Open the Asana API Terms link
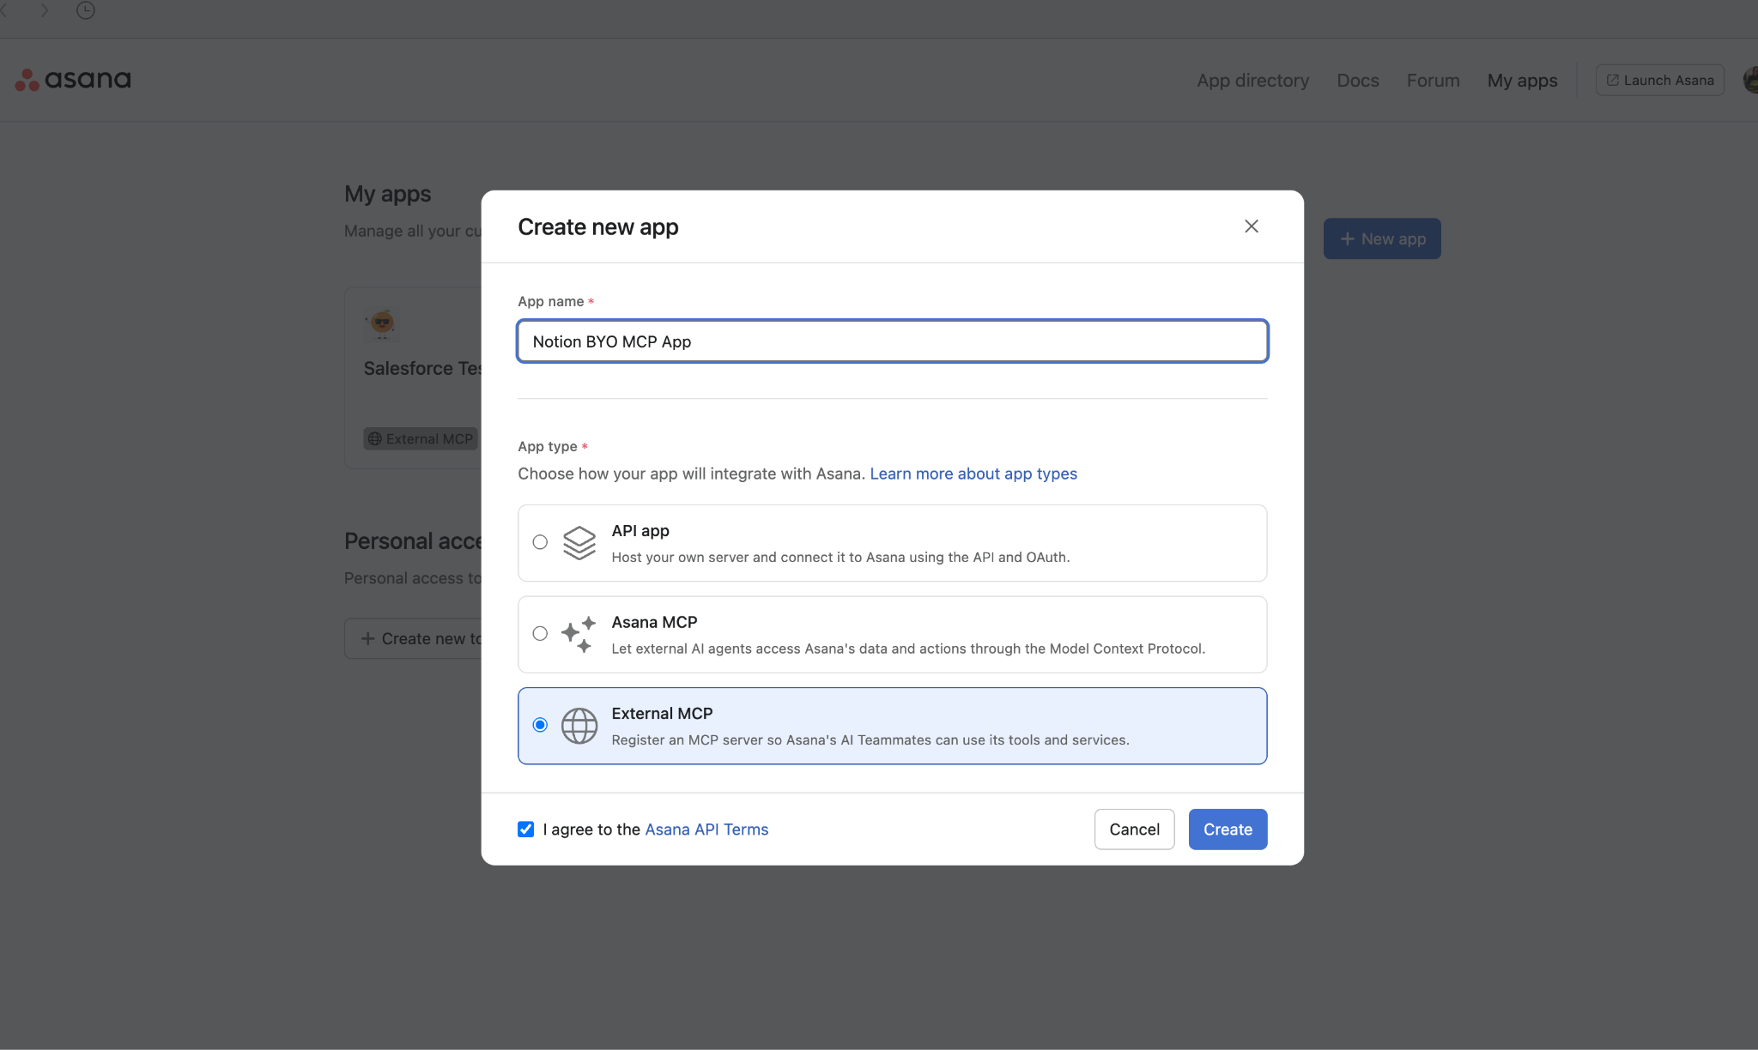This screenshot has width=1758, height=1050. pyautogui.click(x=706, y=830)
